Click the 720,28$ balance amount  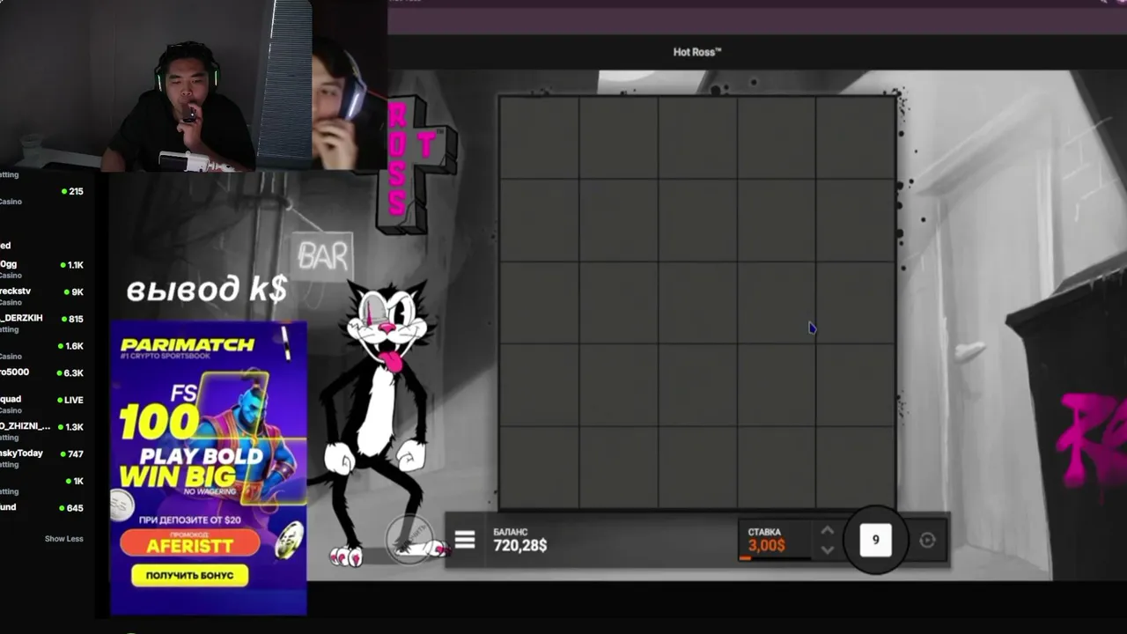pos(519,546)
